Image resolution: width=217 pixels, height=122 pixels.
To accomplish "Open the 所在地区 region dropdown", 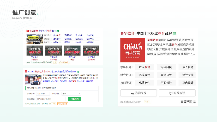I will 71,94.
